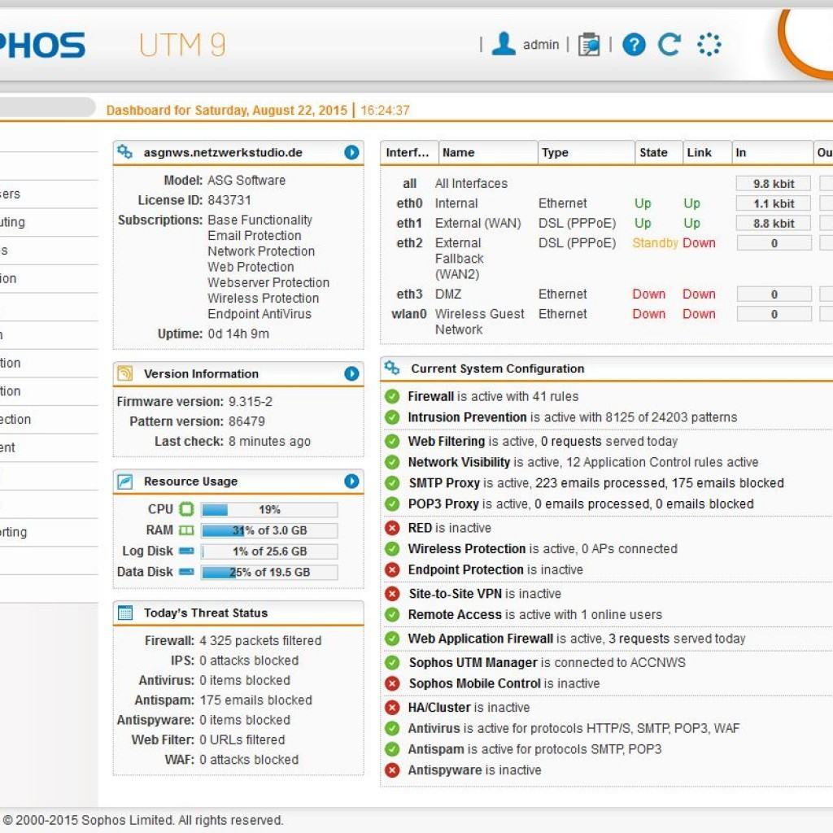
Task: Open Web Application Firewall link
Action: [x=481, y=639]
